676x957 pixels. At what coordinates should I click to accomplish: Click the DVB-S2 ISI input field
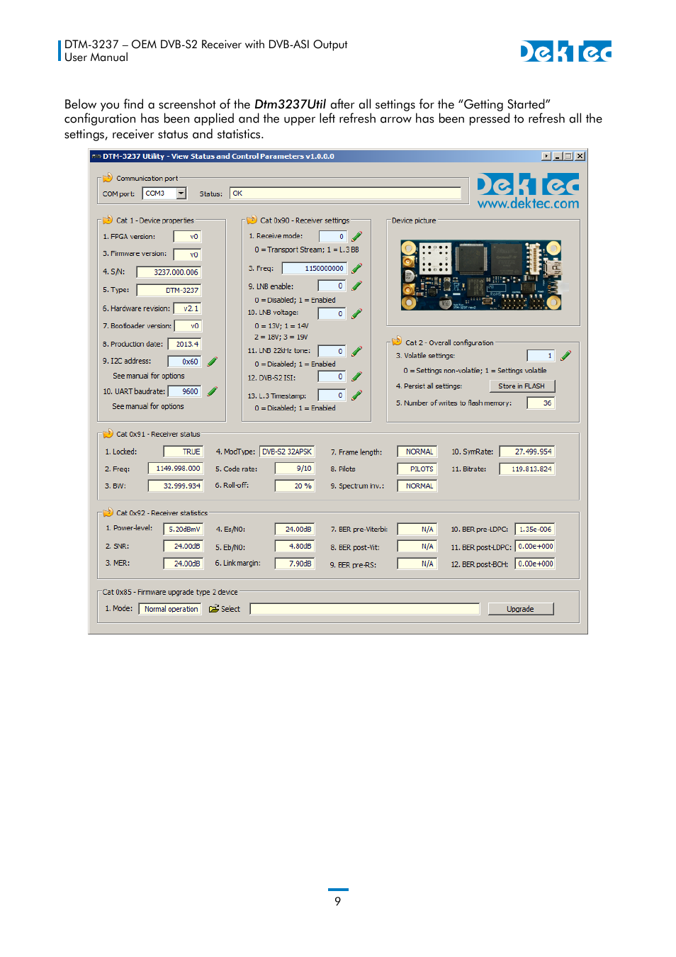332,377
